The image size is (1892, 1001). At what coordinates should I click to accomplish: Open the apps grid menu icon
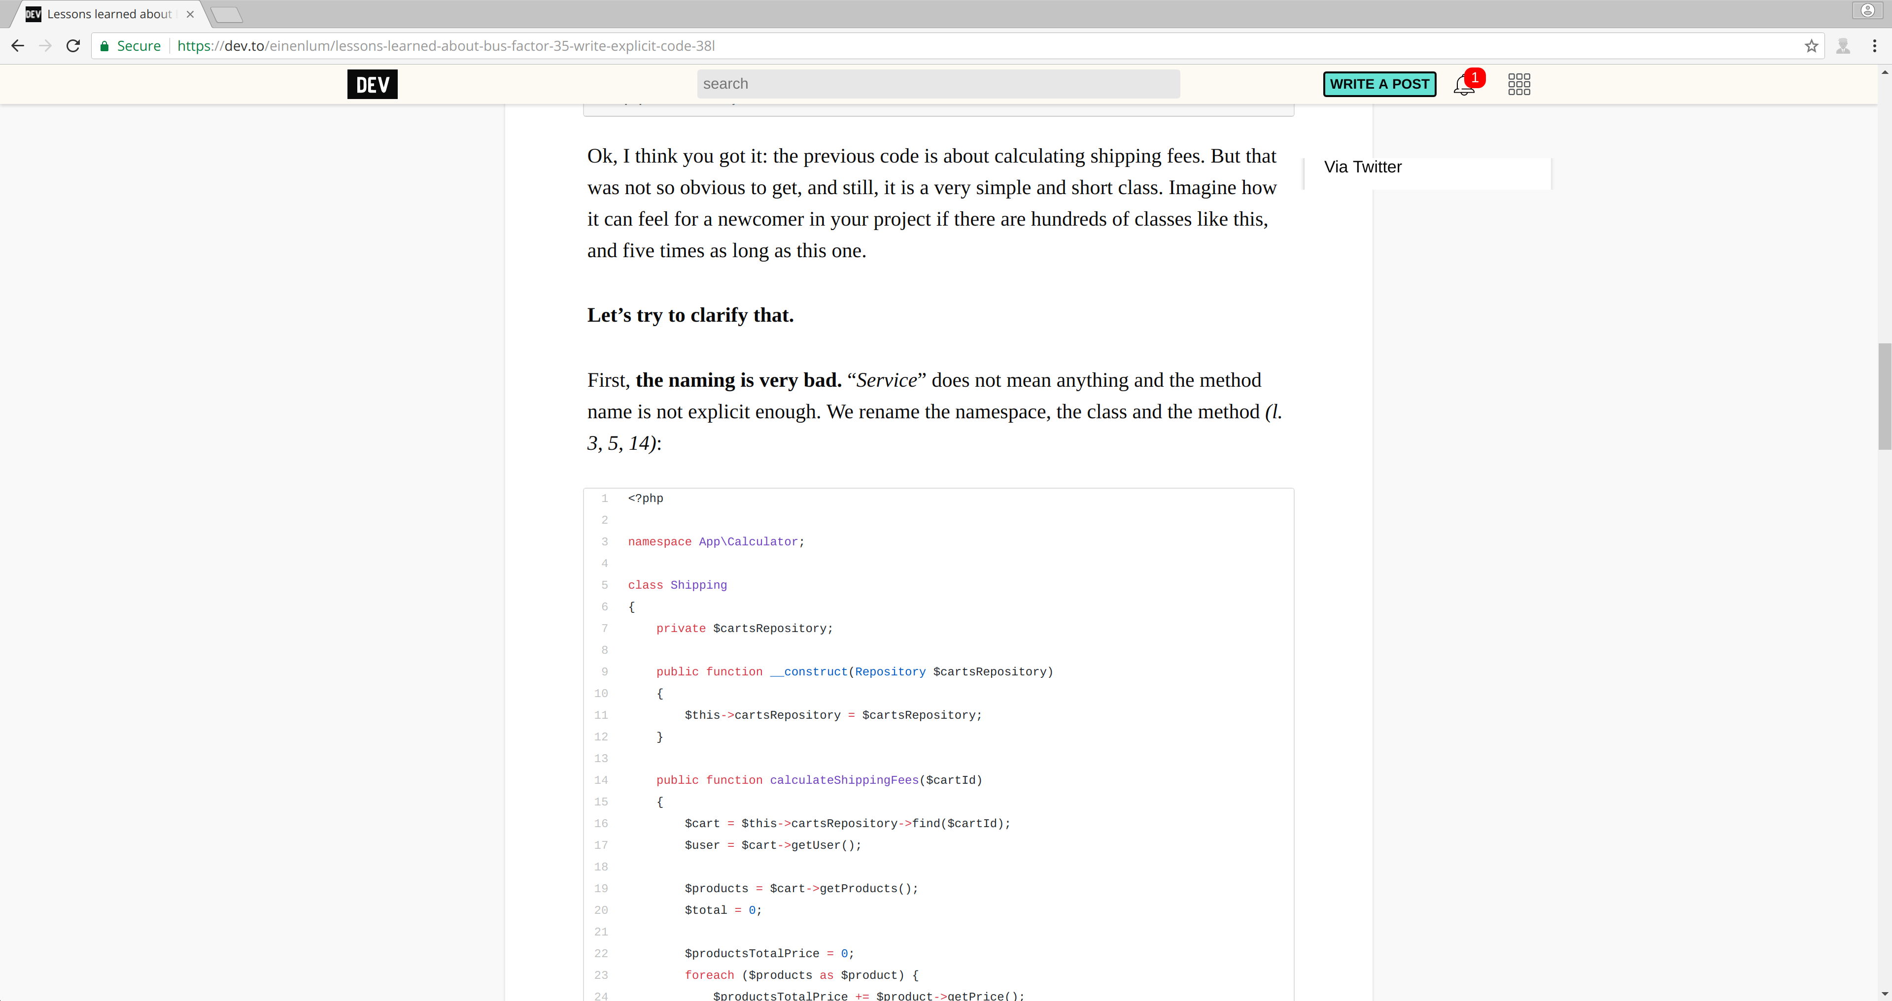(x=1518, y=84)
